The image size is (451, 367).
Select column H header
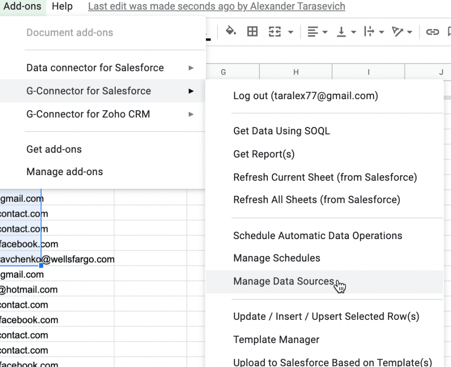click(296, 72)
